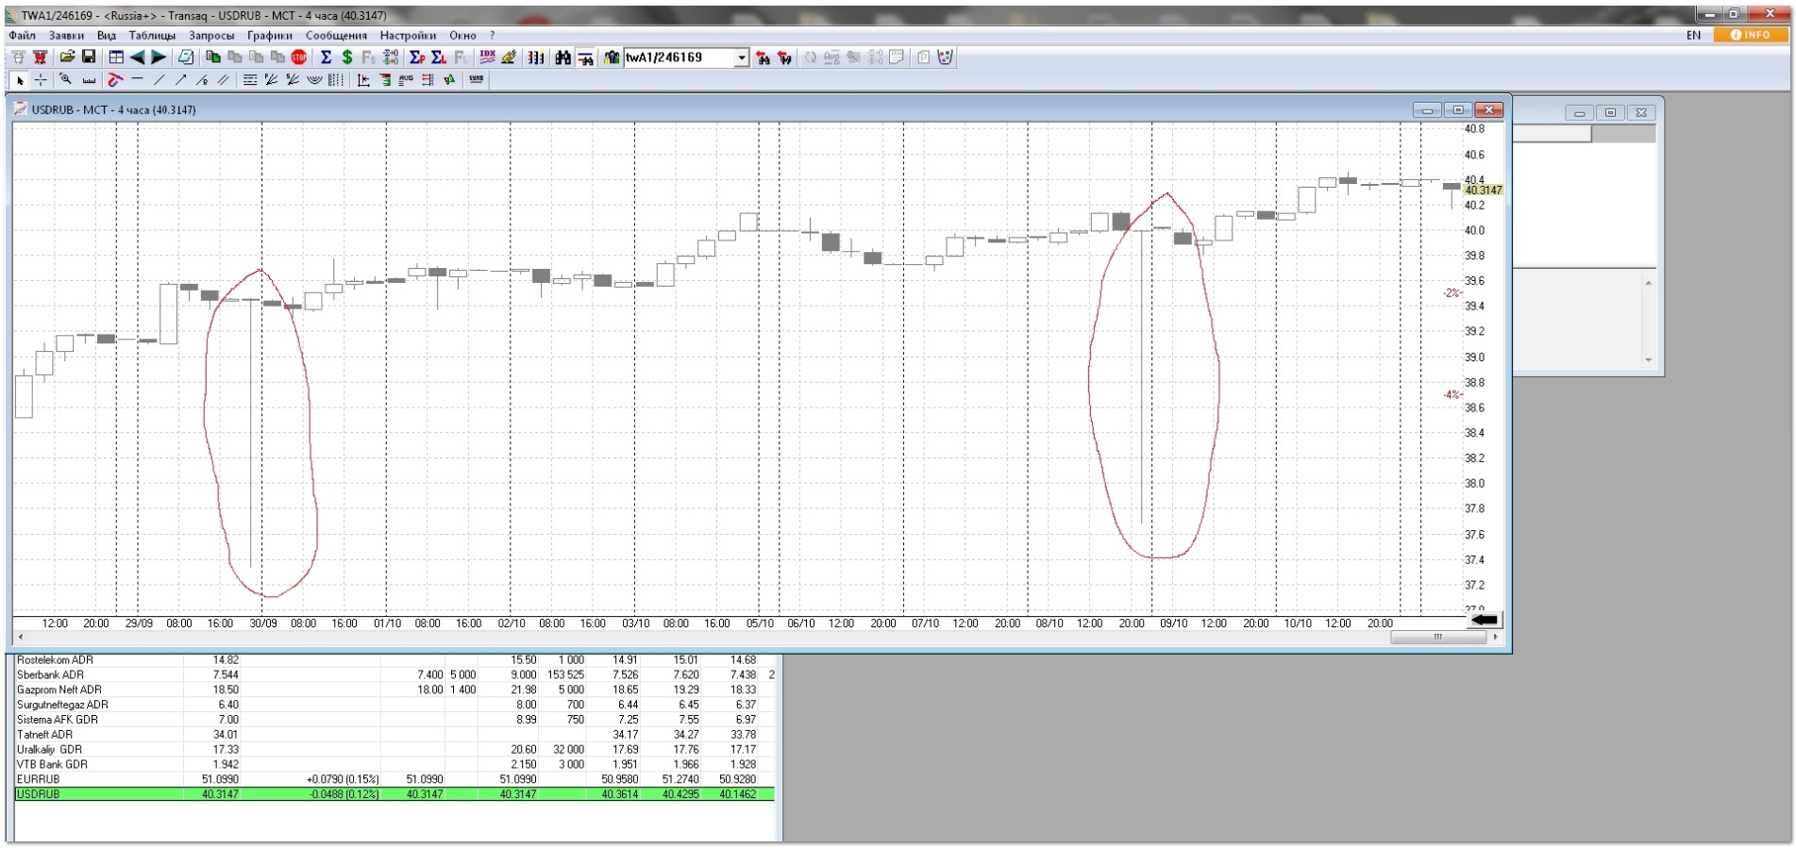This screenshot has width=1796, height=848.
Task: Click the blue sigma icon
Action: click(326, 58)
